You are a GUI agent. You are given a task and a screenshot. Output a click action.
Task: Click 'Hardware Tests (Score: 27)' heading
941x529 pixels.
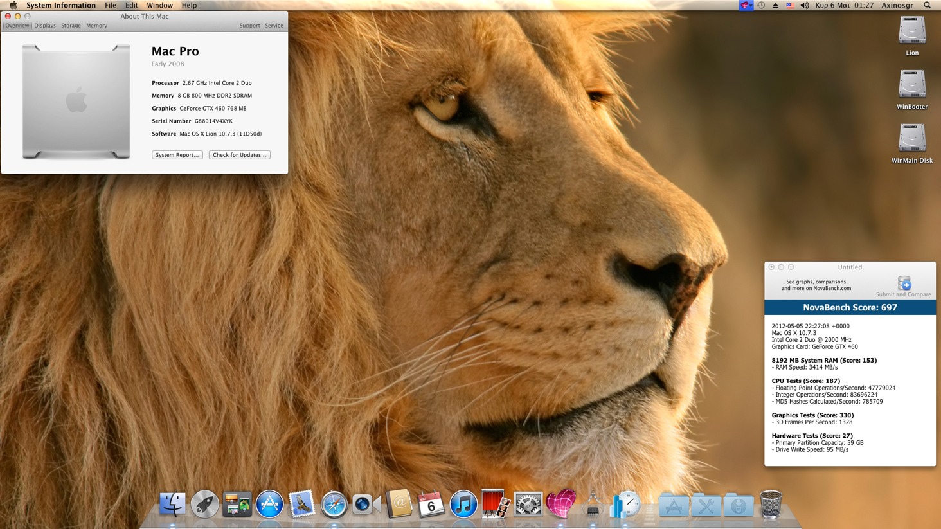click(812, 436)
